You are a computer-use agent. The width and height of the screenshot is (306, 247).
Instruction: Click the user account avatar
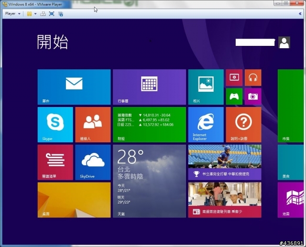(x=284, y=43)
